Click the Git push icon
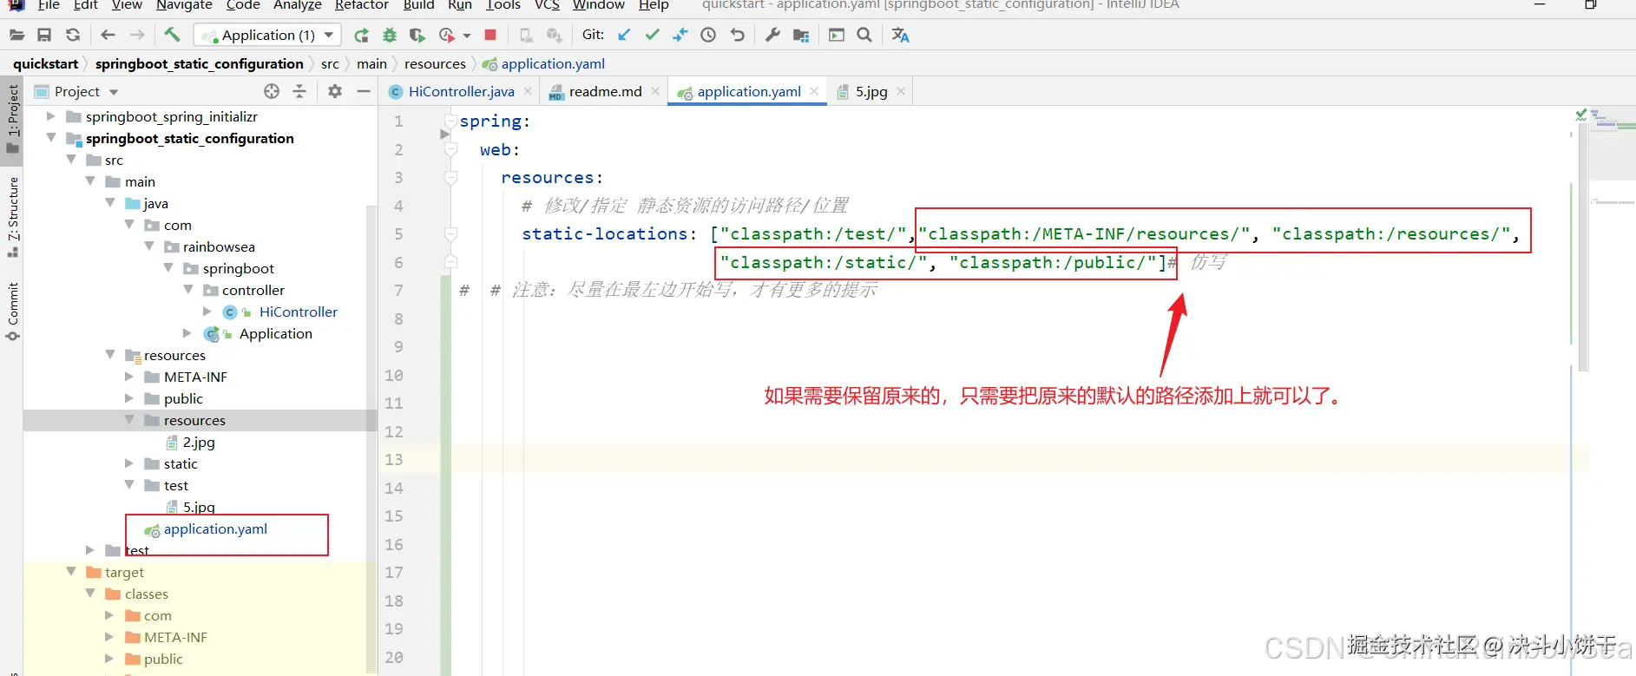Viewport: 1636px width, 676px height. (x=680, y=36)
